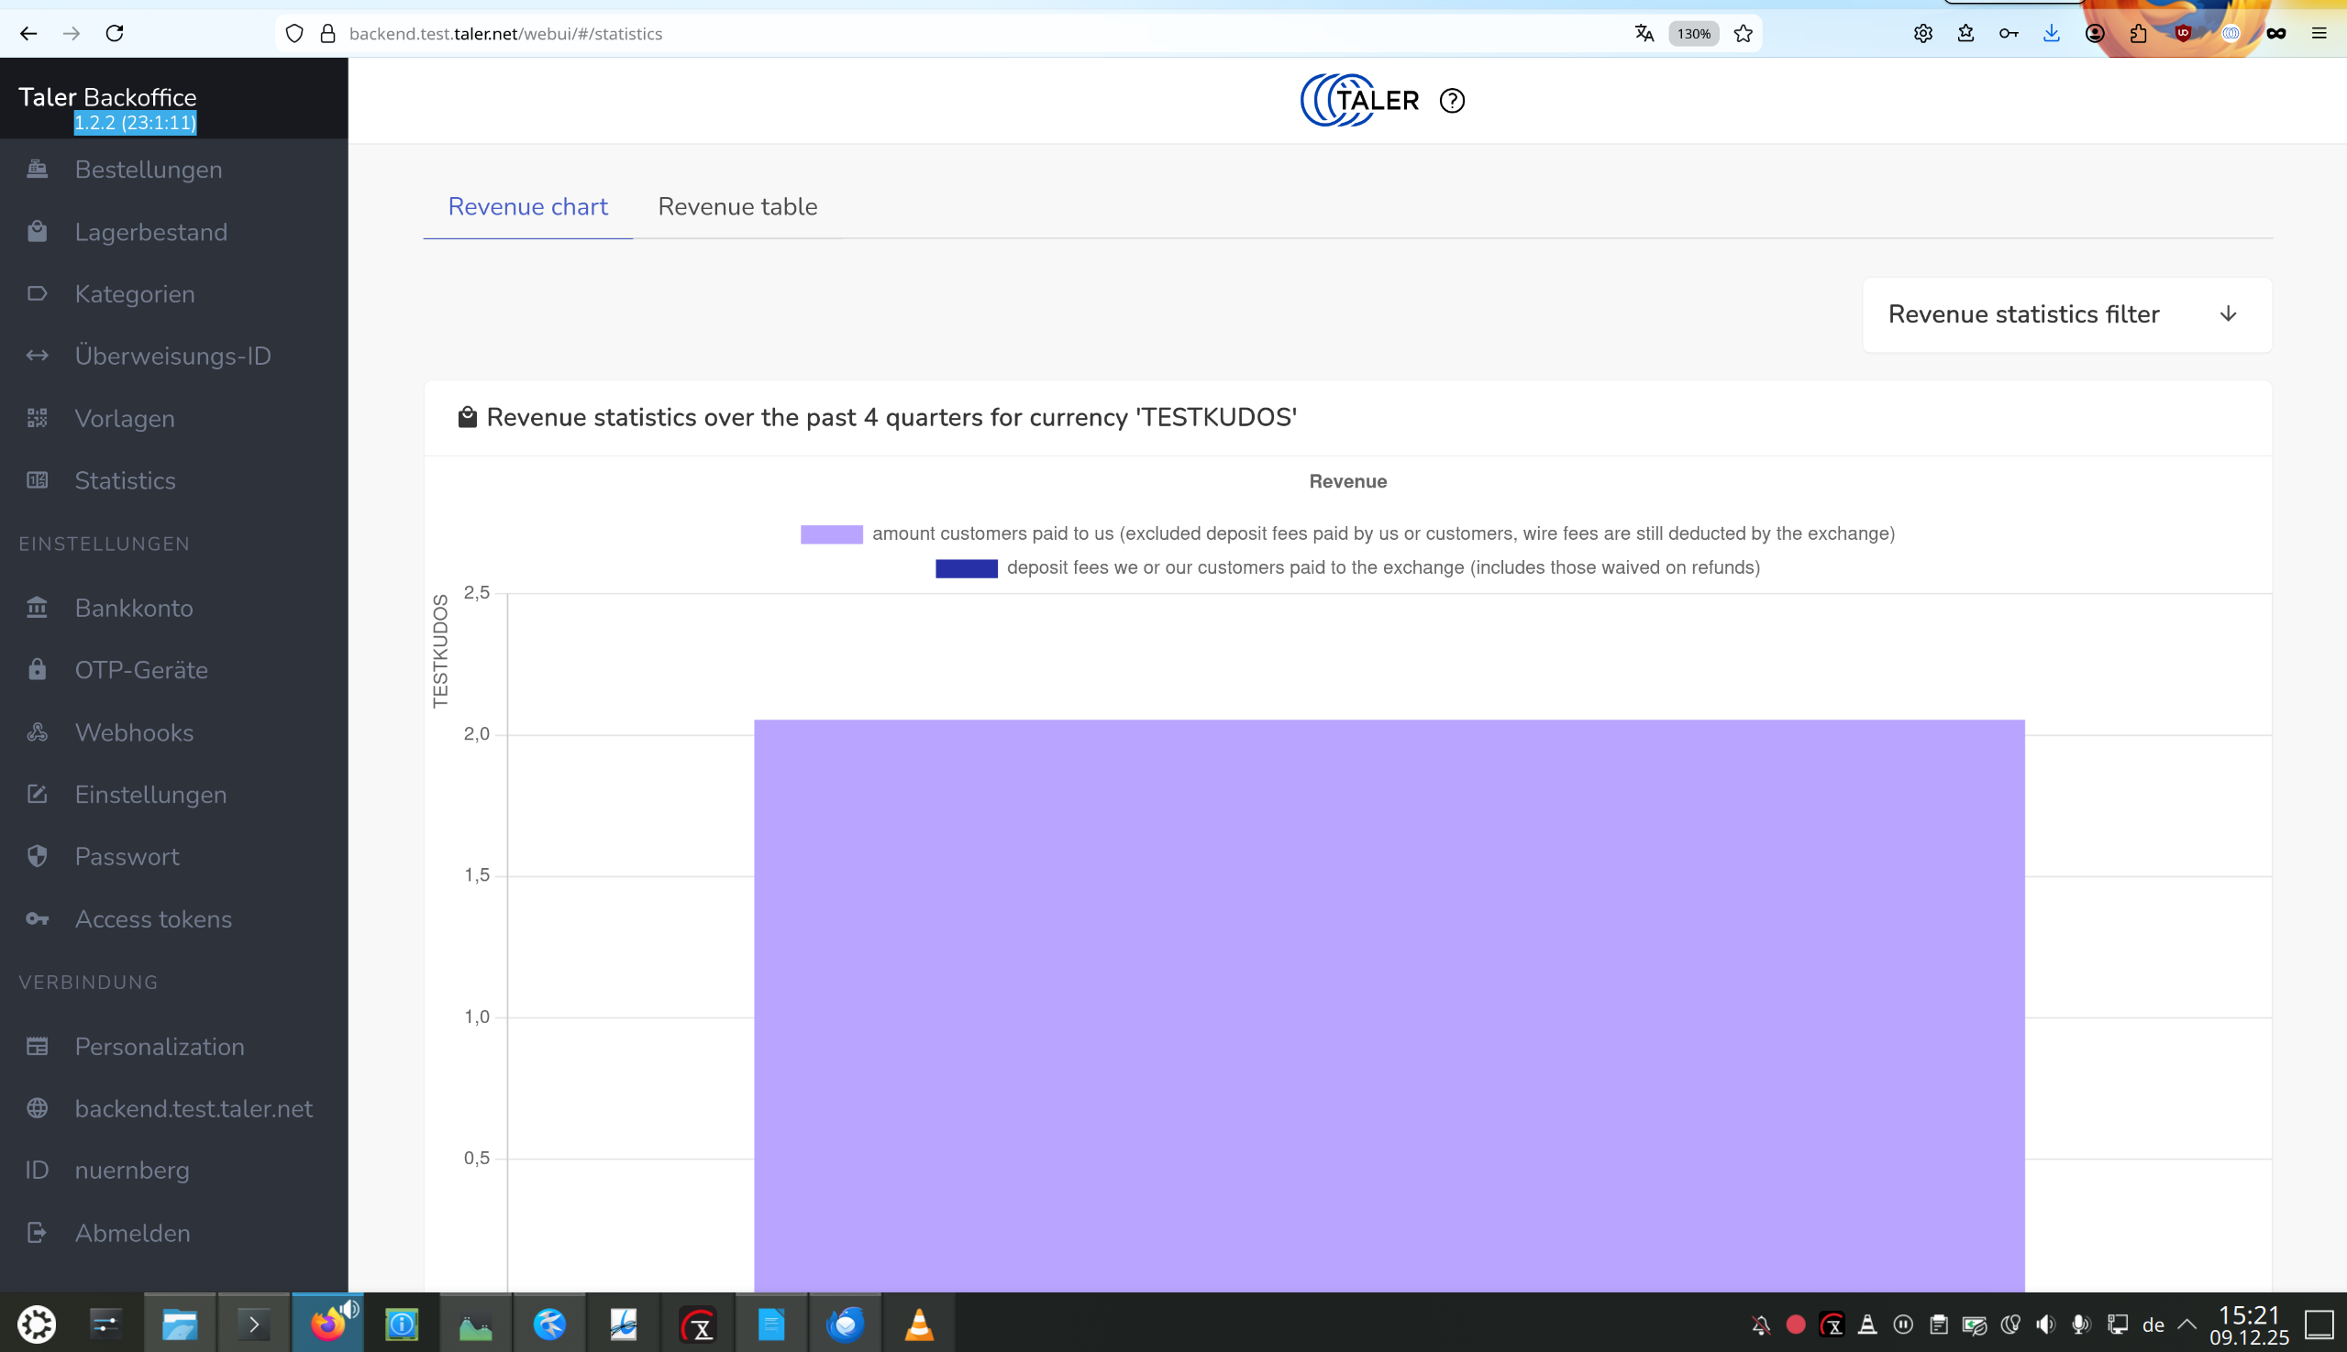
Task: Go to Webhooks menu entry
Action: (x=135, y=731)
